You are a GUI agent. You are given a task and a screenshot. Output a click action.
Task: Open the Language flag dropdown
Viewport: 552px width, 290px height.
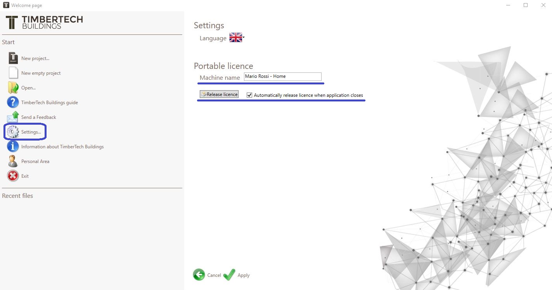tap(235, 38)
